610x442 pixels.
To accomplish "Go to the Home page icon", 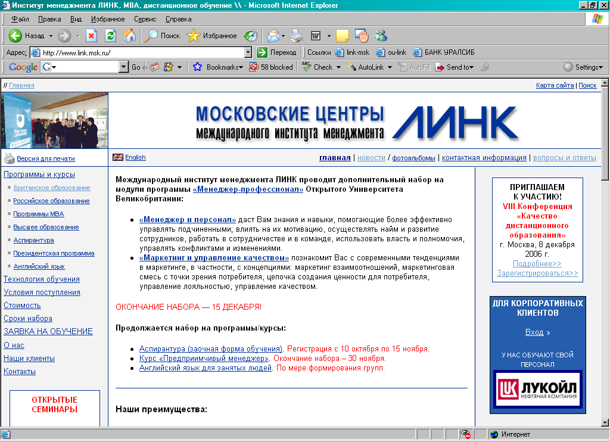I will pyautogui.click(x=129, y=36).
